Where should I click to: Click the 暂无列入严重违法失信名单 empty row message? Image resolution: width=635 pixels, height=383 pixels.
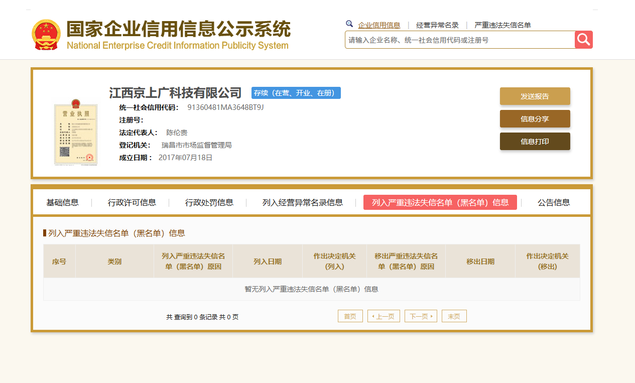click(311, 289)
